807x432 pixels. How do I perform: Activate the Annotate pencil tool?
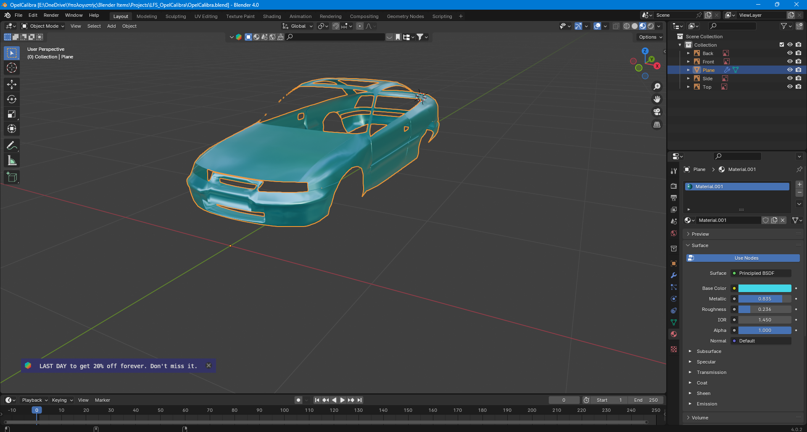[12, 145]
